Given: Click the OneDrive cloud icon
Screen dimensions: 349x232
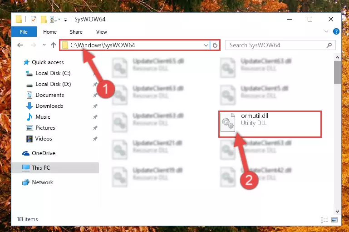Looking at the screenshot, I should point(26,153).
